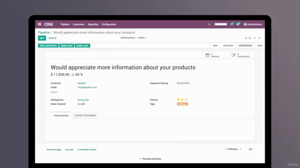Open the Demo User salesperson link
The width and height of the screenshot is (300, 168).
[x=83, y=100]
